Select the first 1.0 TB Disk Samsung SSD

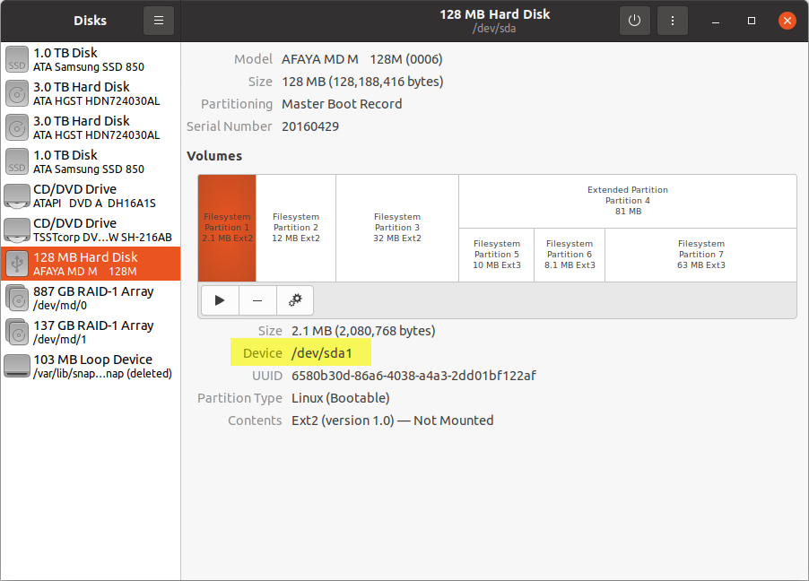pos(90,60)
